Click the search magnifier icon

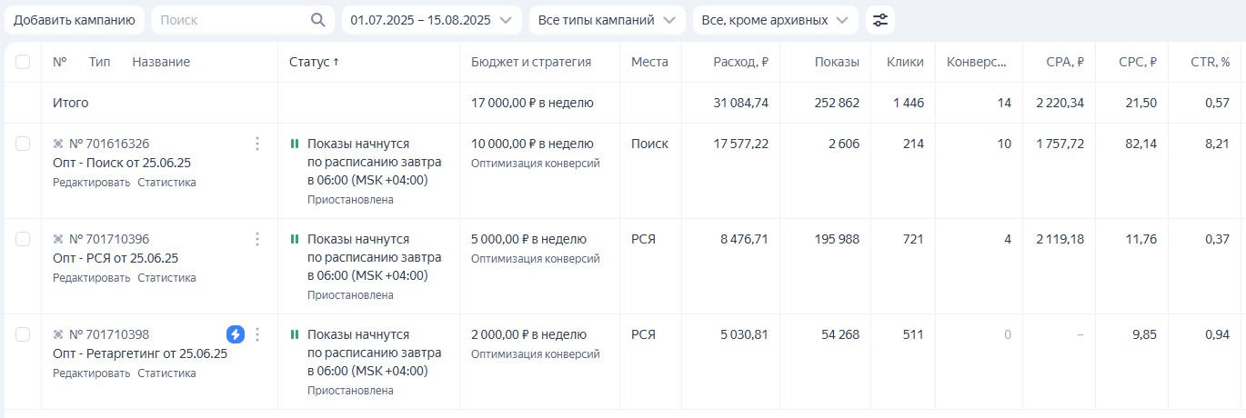317,20
